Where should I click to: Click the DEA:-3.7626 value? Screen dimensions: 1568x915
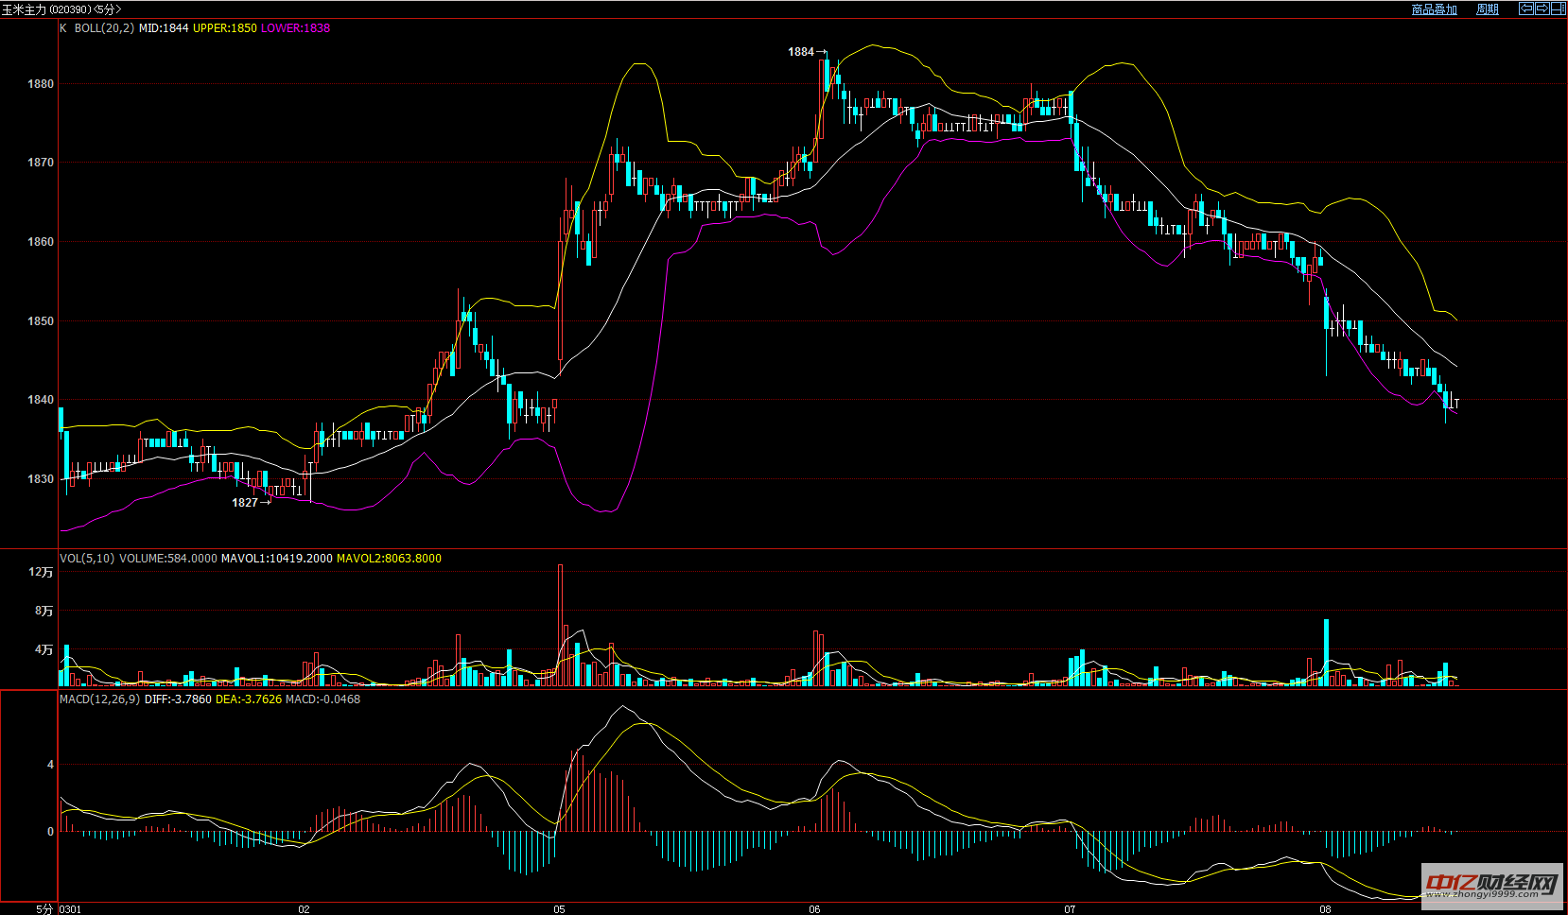coord(249,699)
